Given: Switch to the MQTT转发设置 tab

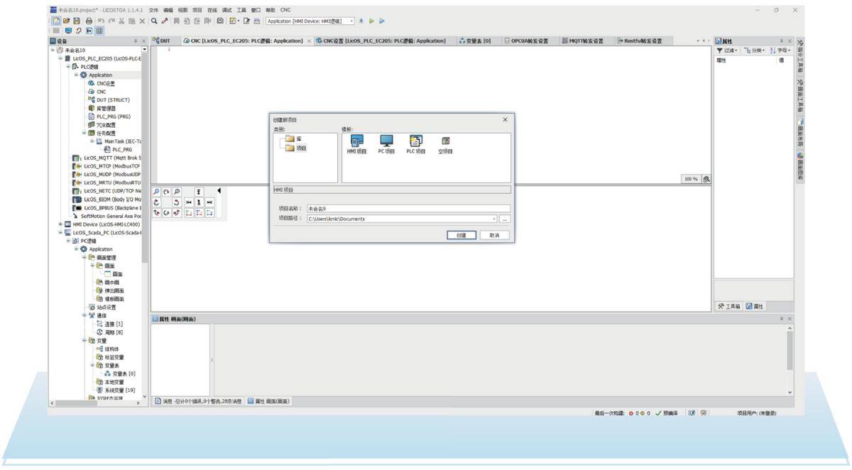Looking at the screenshot, I should click(584, 41).
